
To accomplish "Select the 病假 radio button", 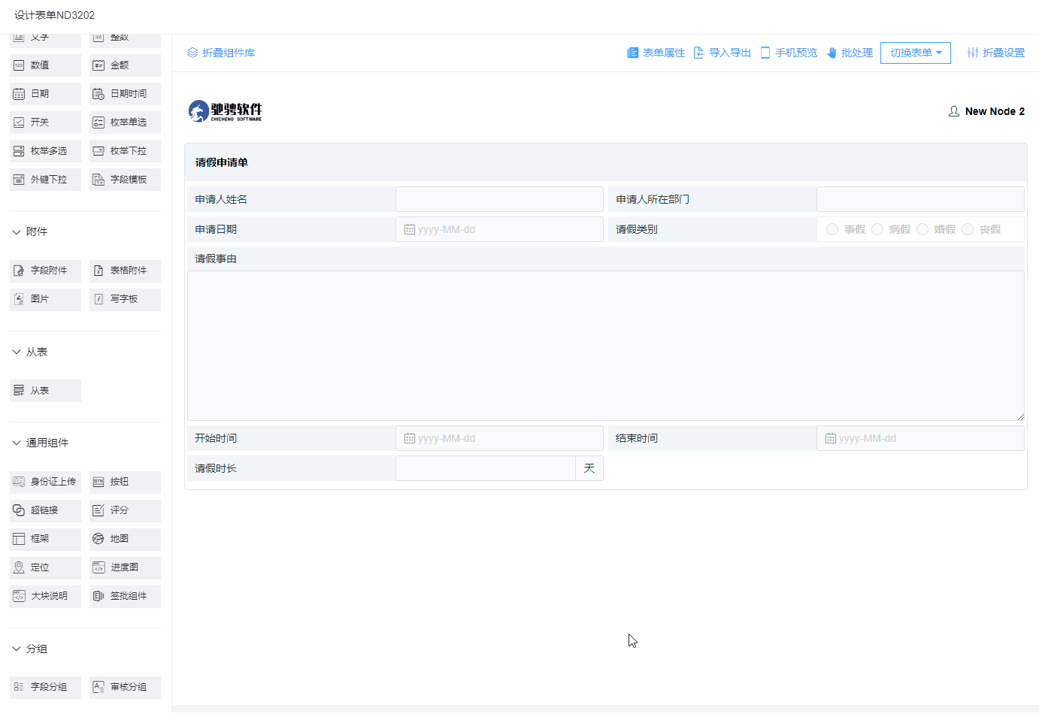I will [x=877, y=229].
